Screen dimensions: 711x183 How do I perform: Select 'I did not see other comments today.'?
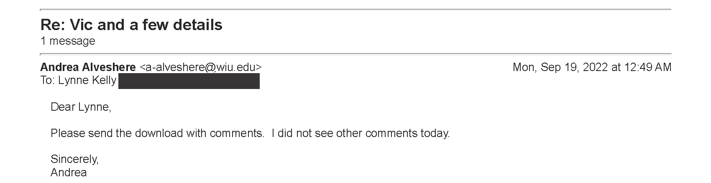coord(361,133)
